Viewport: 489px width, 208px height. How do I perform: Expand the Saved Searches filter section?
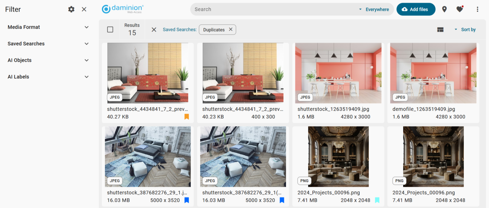click(x=48, y=44)
